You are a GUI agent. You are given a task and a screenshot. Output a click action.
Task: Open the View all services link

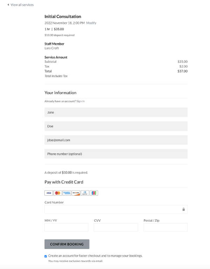click(x=22, y=5)
